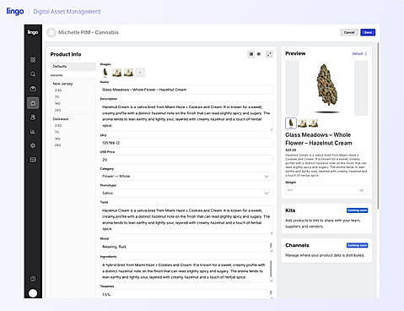The width and height of the screenshot is (404, 311).
Task: Open the settings gear icon in sidebar
Action: 33,145
